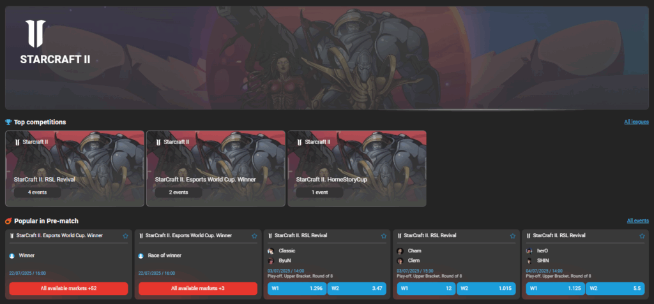Click the 4 events badge
The width and height of the screenshot is (654, 304).
tap(38, 192)
